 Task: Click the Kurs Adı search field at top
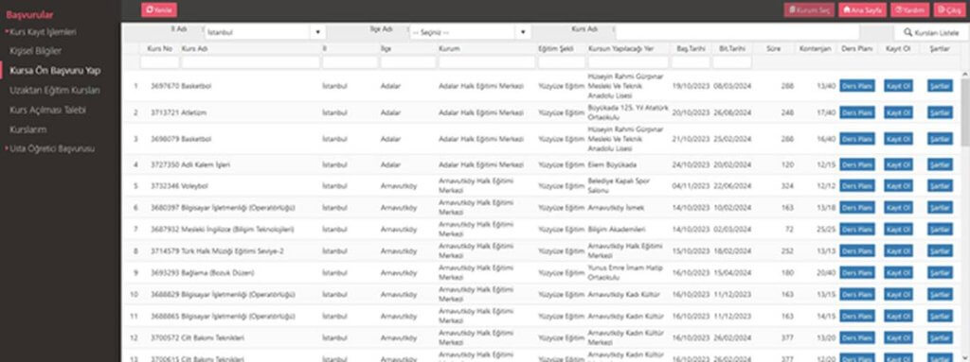[x=737, y=32]
